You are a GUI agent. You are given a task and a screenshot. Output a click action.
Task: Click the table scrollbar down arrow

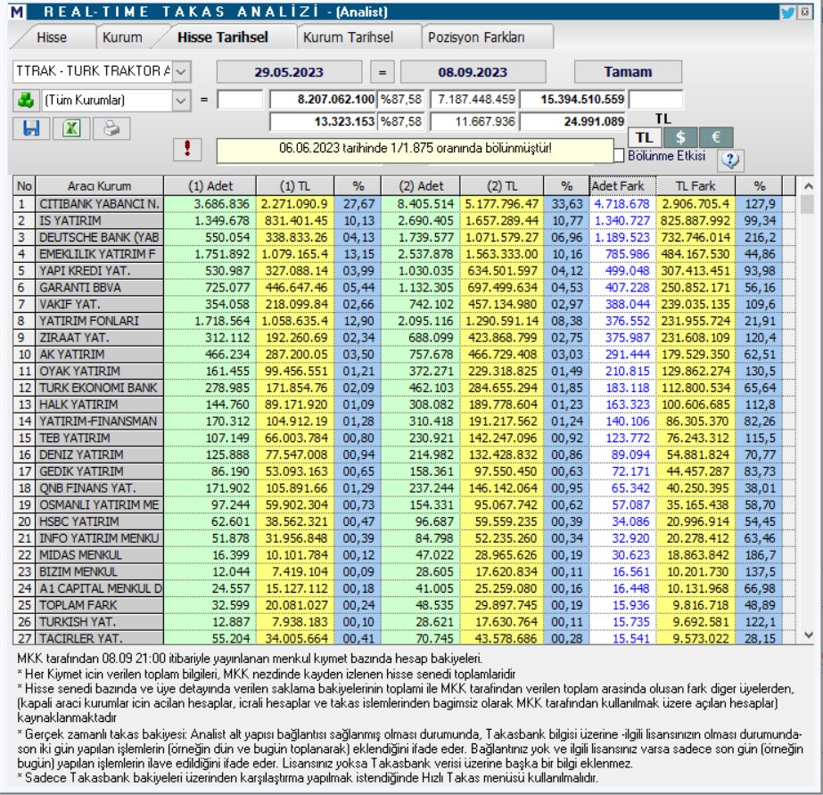[x=809, y=635]
